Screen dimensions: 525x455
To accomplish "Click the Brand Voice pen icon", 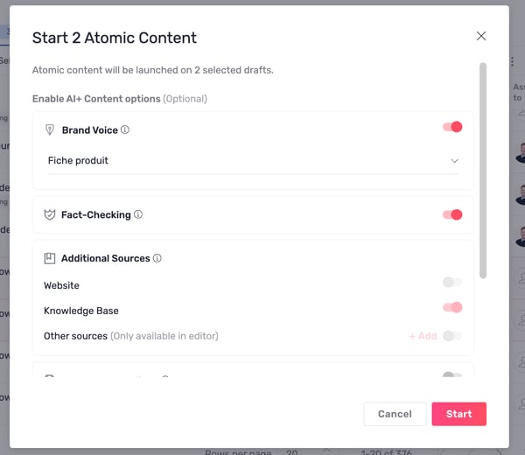I will tap(50, 130).
